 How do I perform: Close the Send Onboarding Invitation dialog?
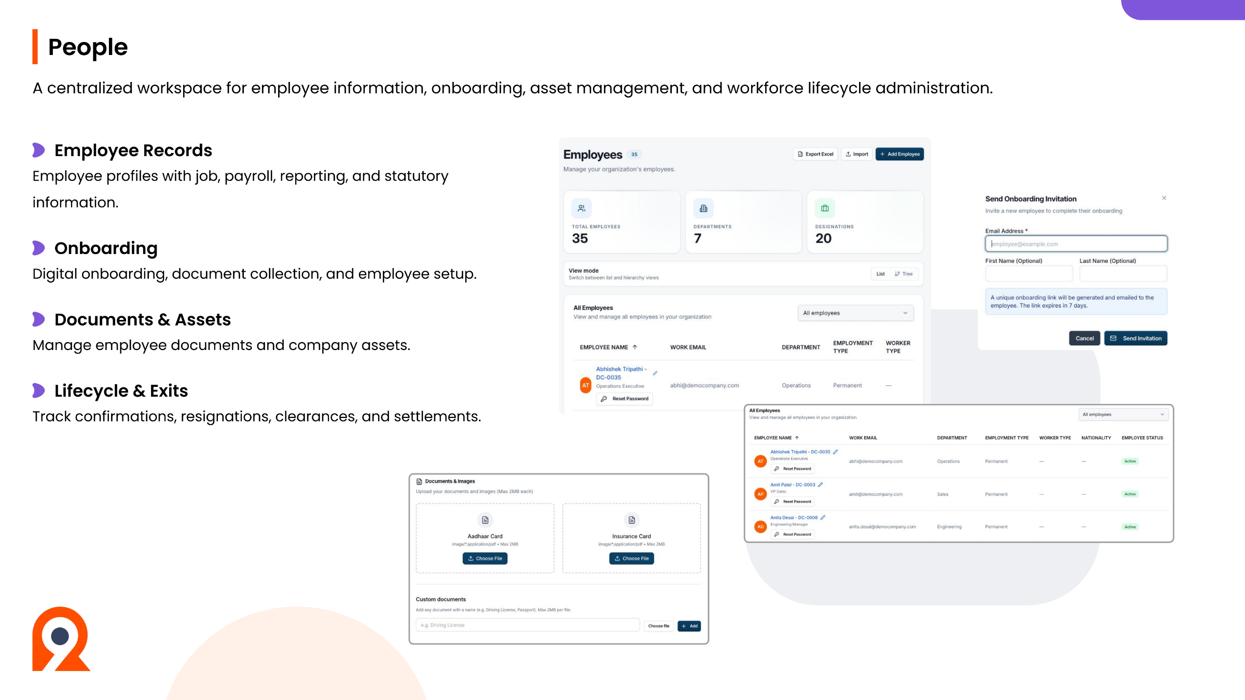(x=1164, y=198)
